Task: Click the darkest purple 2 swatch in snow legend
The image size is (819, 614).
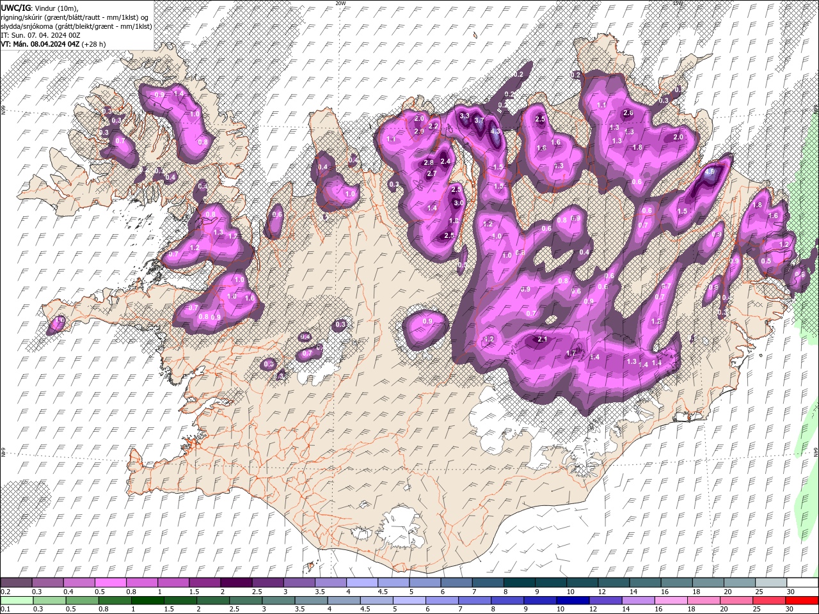Action: (x=236, y=583)
